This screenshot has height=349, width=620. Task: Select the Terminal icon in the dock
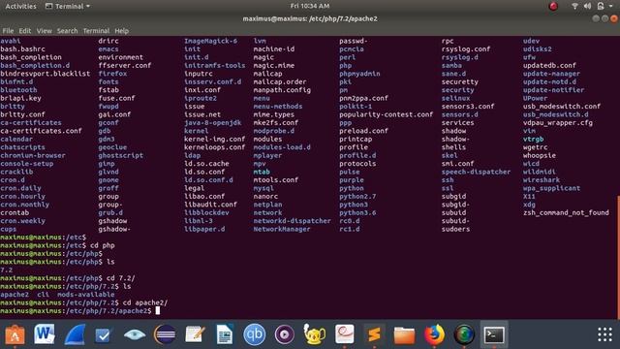[494, 334]
